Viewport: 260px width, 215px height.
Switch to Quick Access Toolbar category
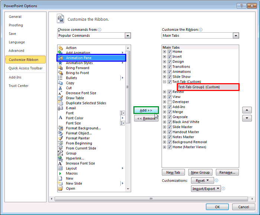click(x=26, y=68)
